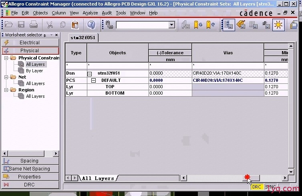This screenshot has height=196, width=302.
Task: Click the (-)Tolerance column header
Action: [x=170, y=53]
